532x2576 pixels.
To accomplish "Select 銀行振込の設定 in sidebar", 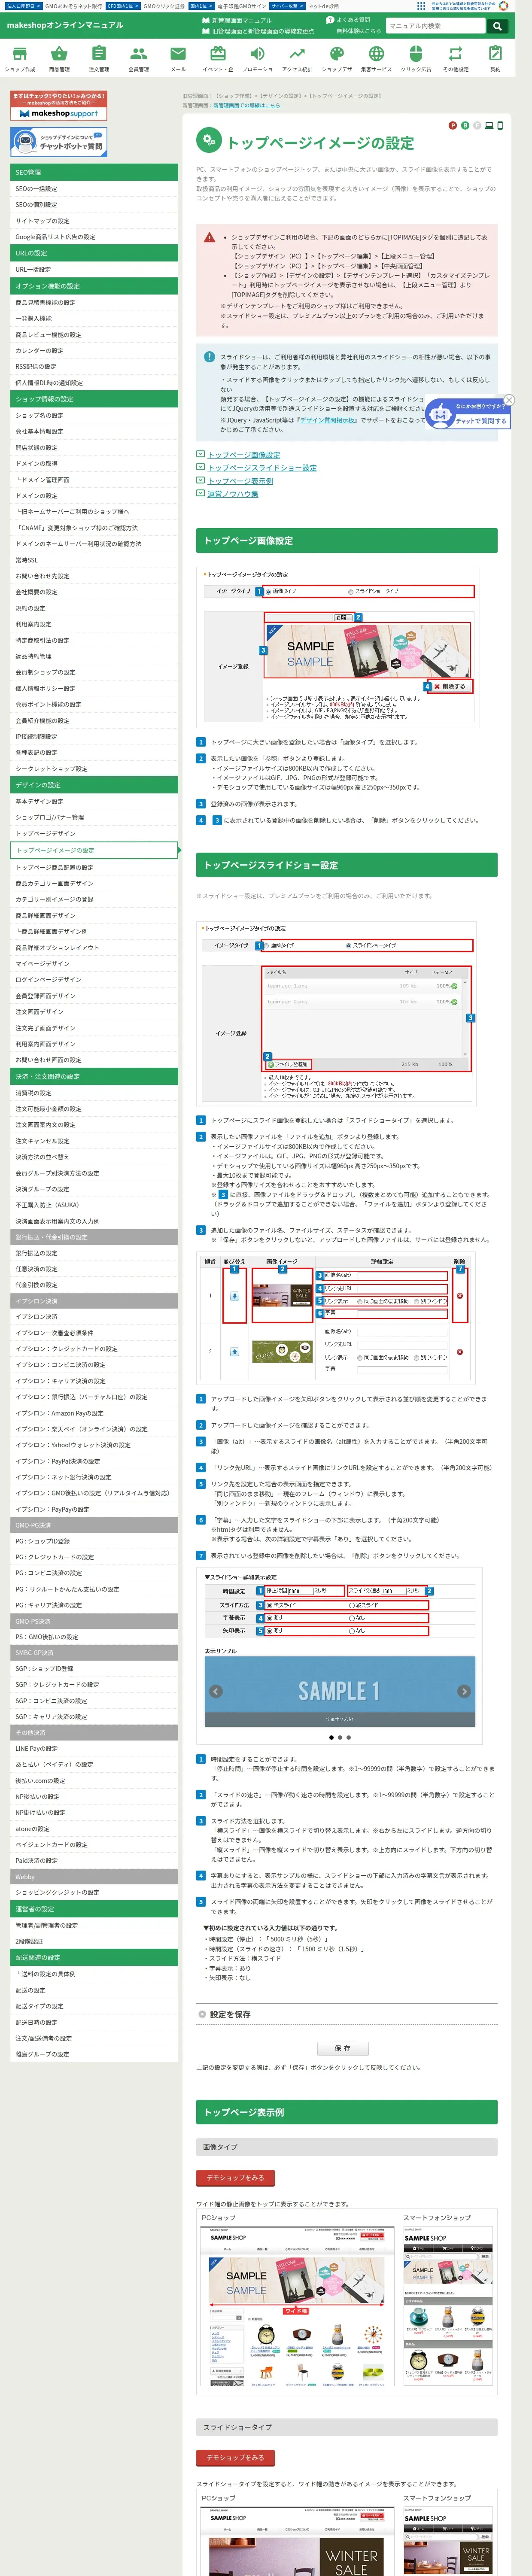I will tap(94, 1252).
